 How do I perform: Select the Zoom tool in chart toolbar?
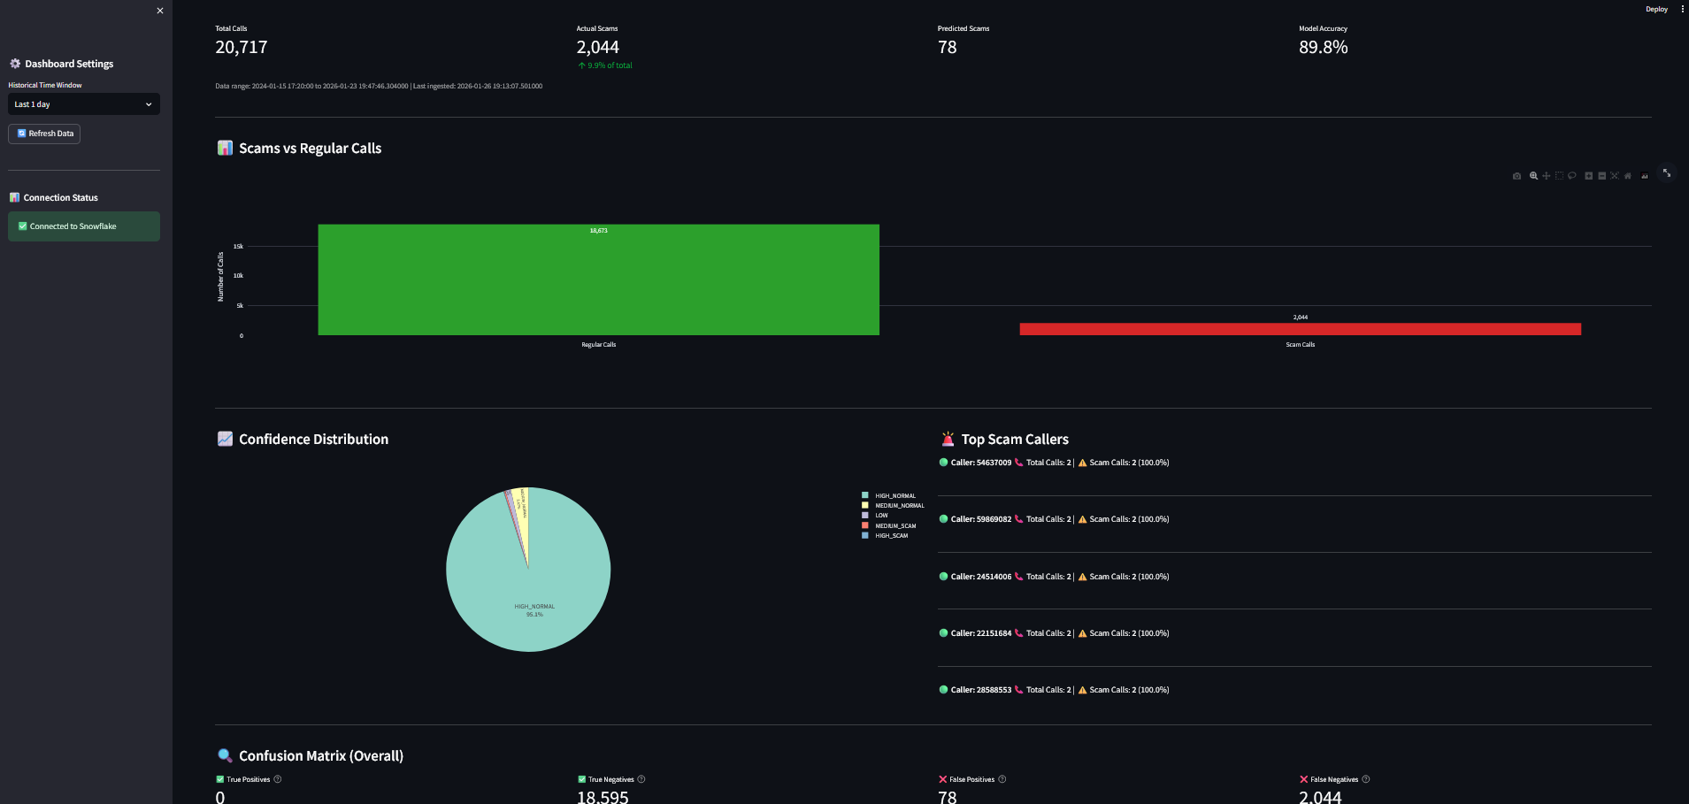click(1533, 176)
